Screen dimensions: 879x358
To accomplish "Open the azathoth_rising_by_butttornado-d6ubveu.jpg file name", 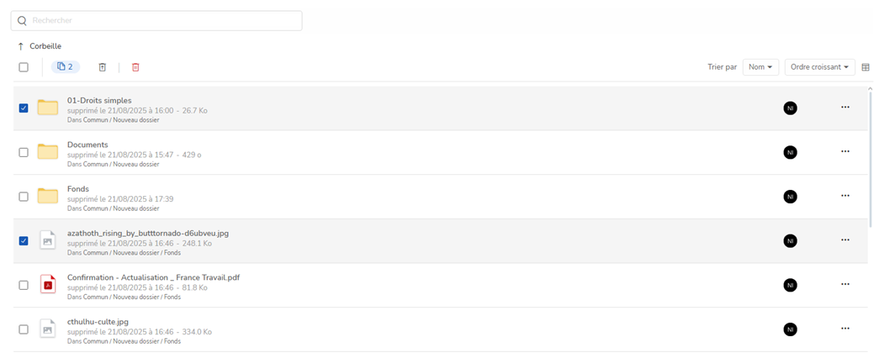I will [x=148, y=233].
